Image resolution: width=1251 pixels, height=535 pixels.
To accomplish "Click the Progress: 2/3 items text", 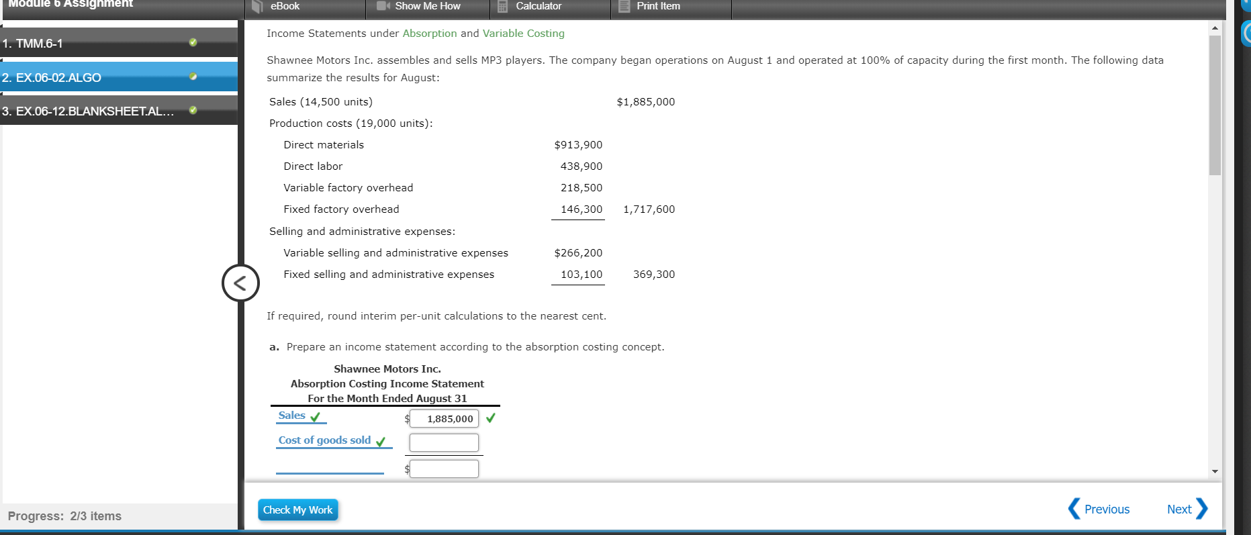I will (x=64, y=516).
